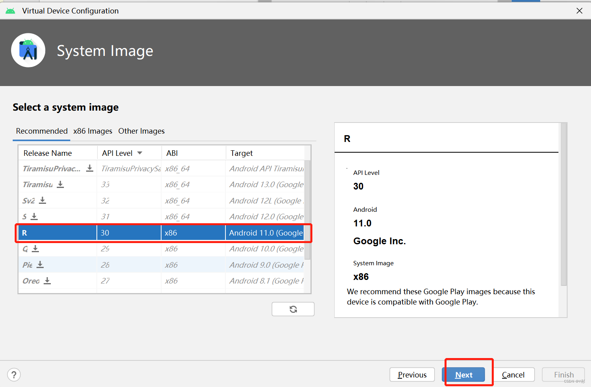
Task: Download the TiramisuPrivacySandbox system image
Action: (x=90, y=168)
